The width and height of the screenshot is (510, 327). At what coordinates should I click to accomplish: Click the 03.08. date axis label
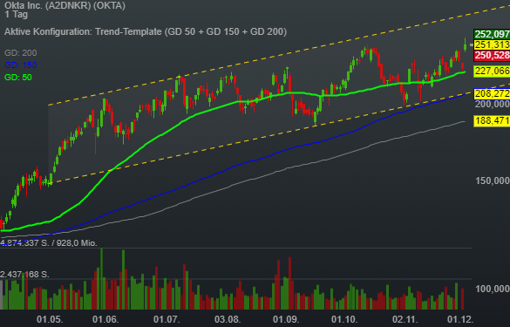(x=228, y=319)
